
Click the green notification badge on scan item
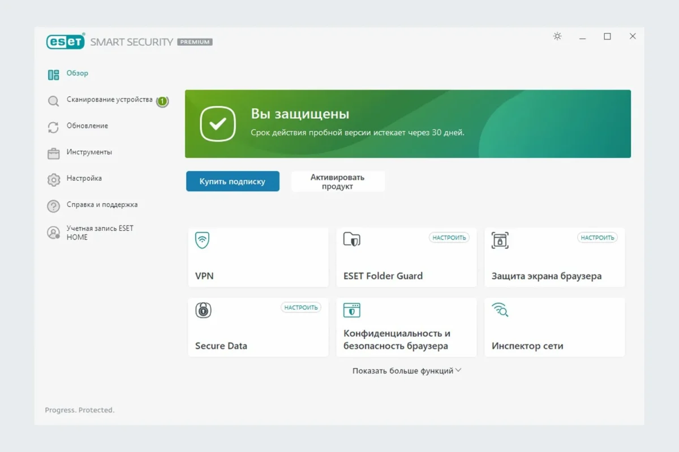[x=162, y=101]
